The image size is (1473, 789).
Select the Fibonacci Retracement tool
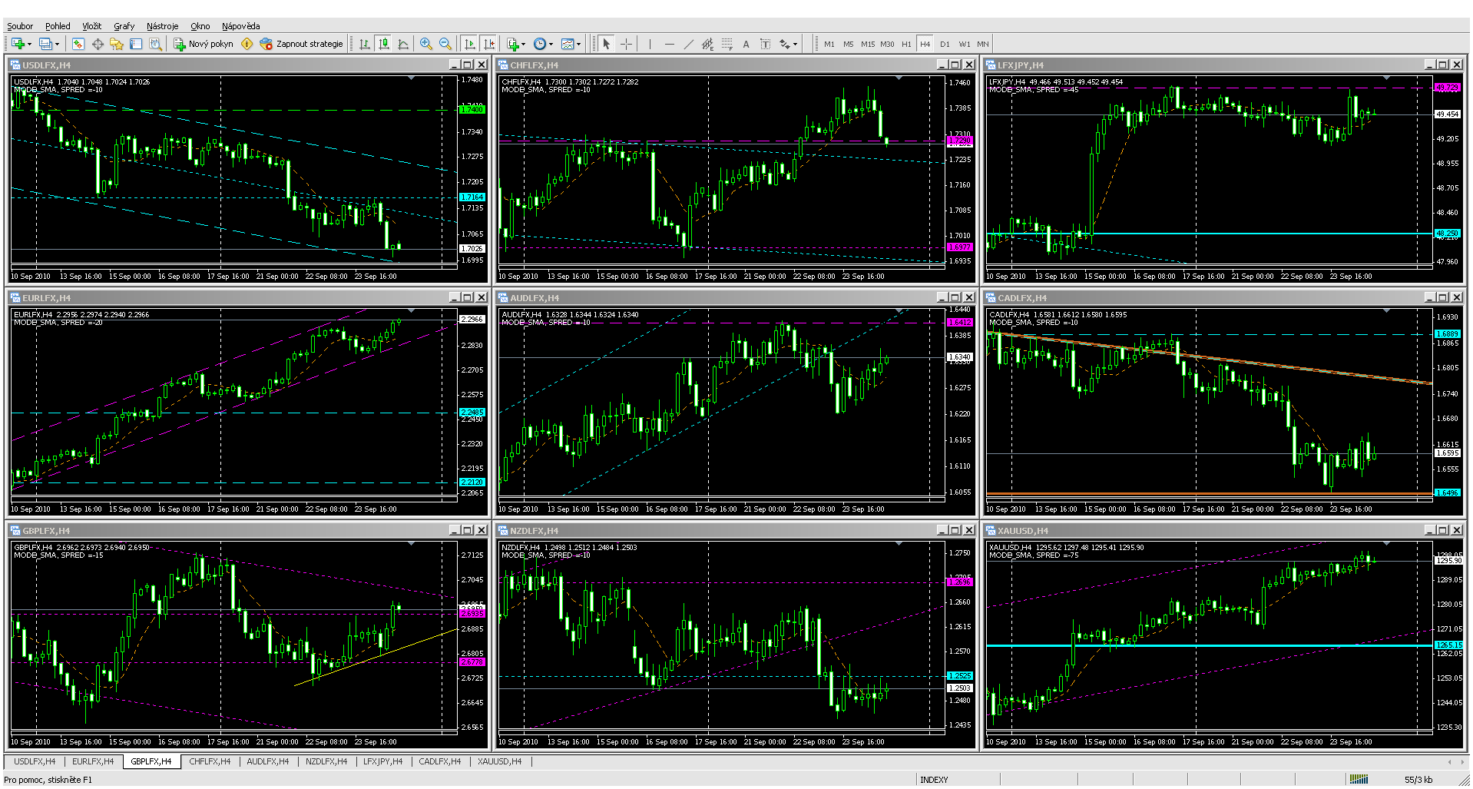tap(727, 45)
